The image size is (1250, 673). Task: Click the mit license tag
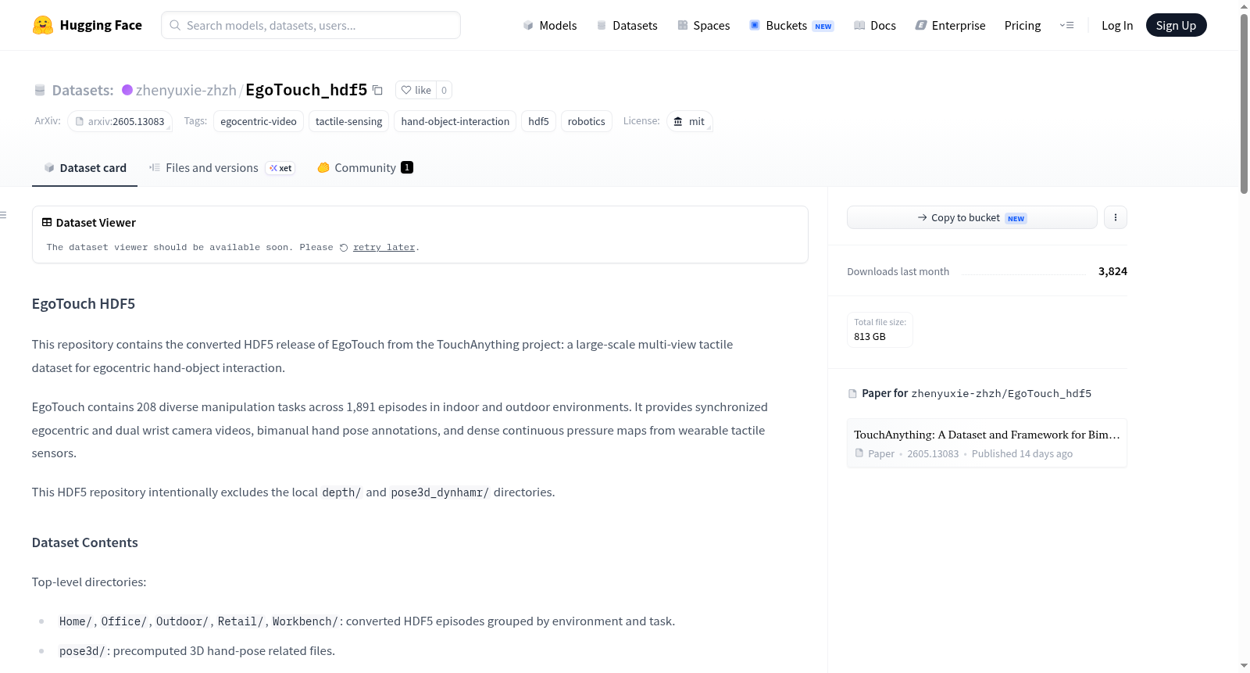click(690, 121)
